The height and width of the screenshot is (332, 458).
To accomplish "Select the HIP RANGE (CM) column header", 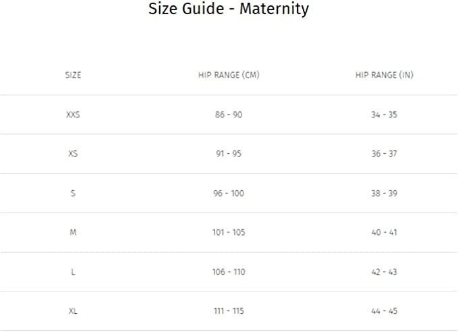I will [x=229, y=75].
